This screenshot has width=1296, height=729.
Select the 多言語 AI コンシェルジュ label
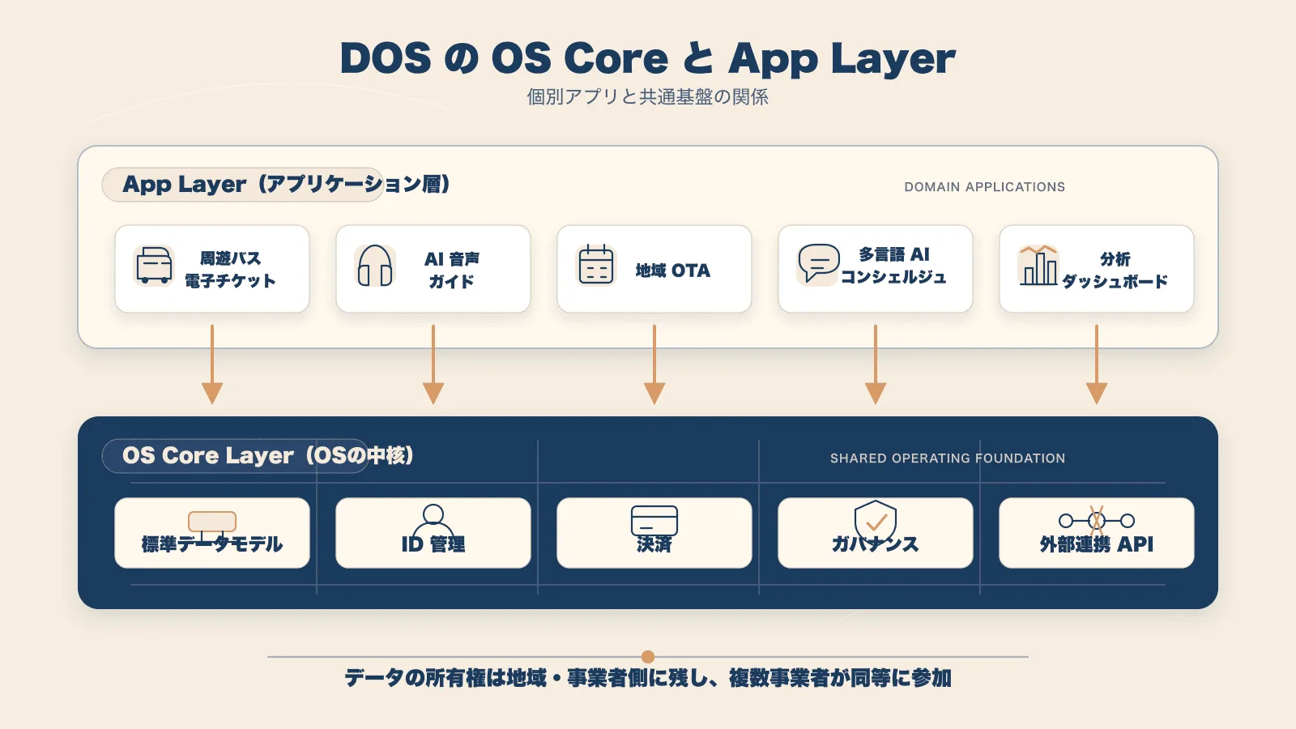click(893, 266)
